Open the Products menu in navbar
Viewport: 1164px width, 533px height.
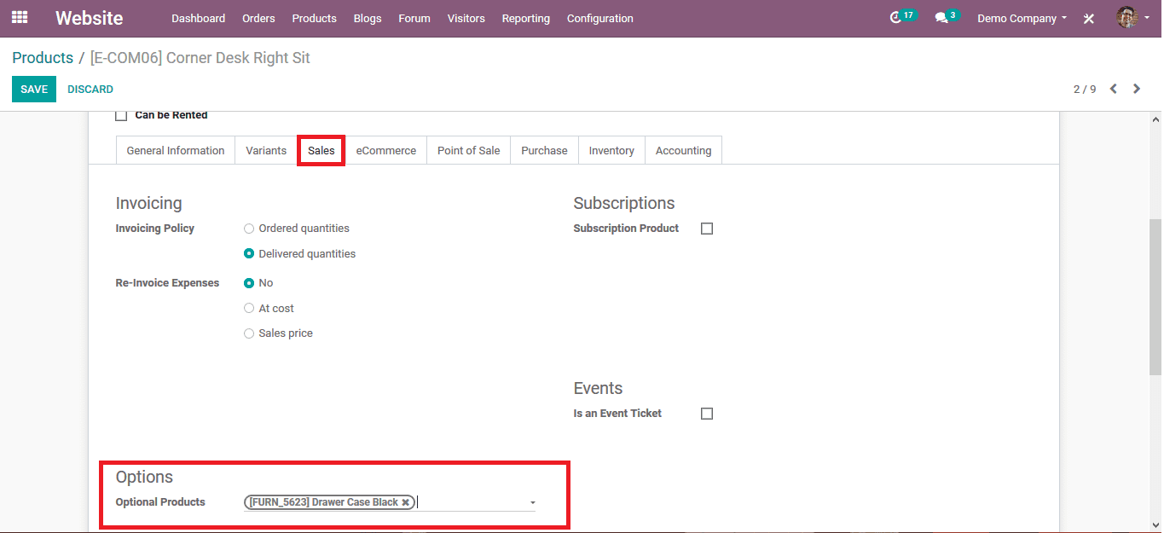[314, 18]
